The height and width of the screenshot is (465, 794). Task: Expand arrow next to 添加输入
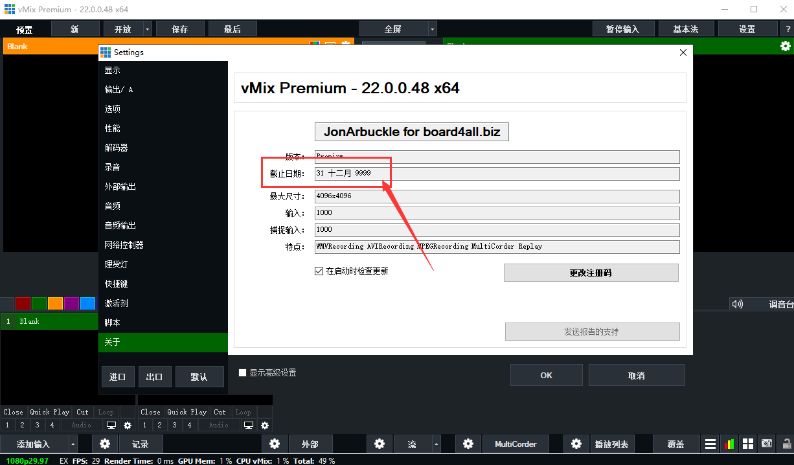[73, 444]
